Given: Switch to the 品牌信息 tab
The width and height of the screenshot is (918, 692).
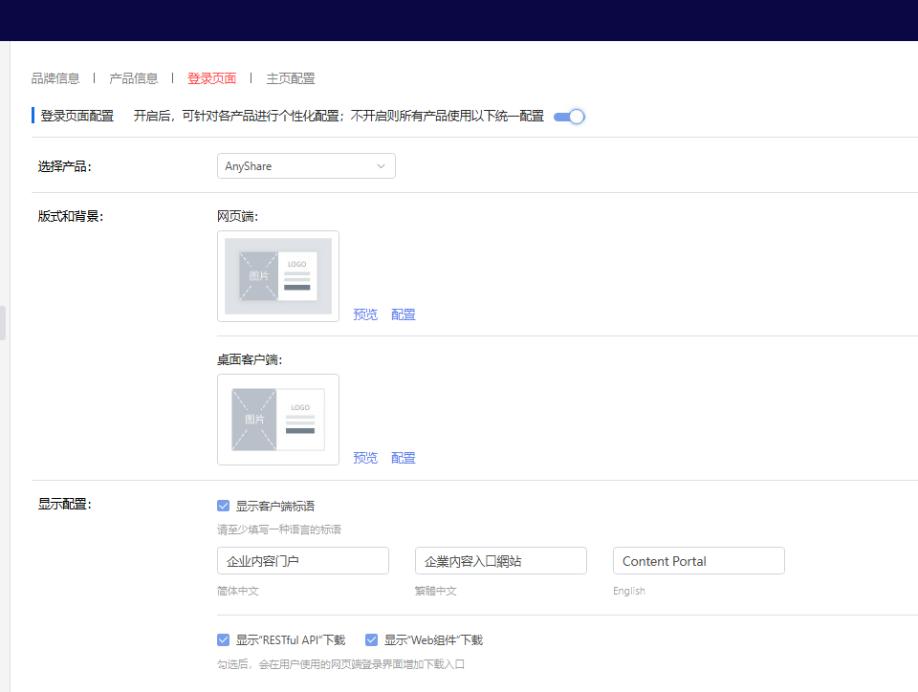Looking at the screenshot, I should pyautogui.click(x=55, y=77).
